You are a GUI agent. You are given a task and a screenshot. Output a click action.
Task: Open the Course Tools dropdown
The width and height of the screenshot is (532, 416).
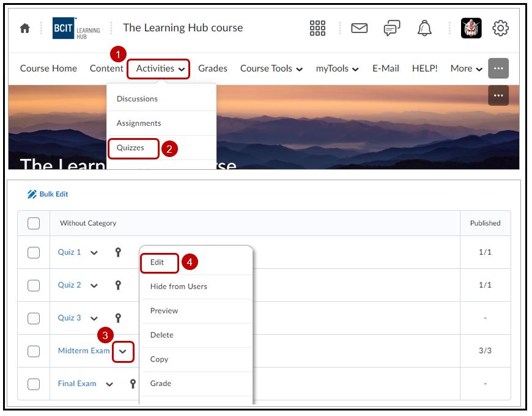point(271,68)
